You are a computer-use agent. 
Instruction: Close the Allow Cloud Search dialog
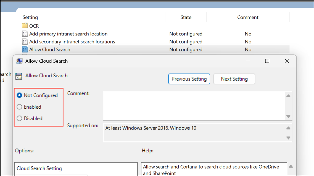coord(287,61)
